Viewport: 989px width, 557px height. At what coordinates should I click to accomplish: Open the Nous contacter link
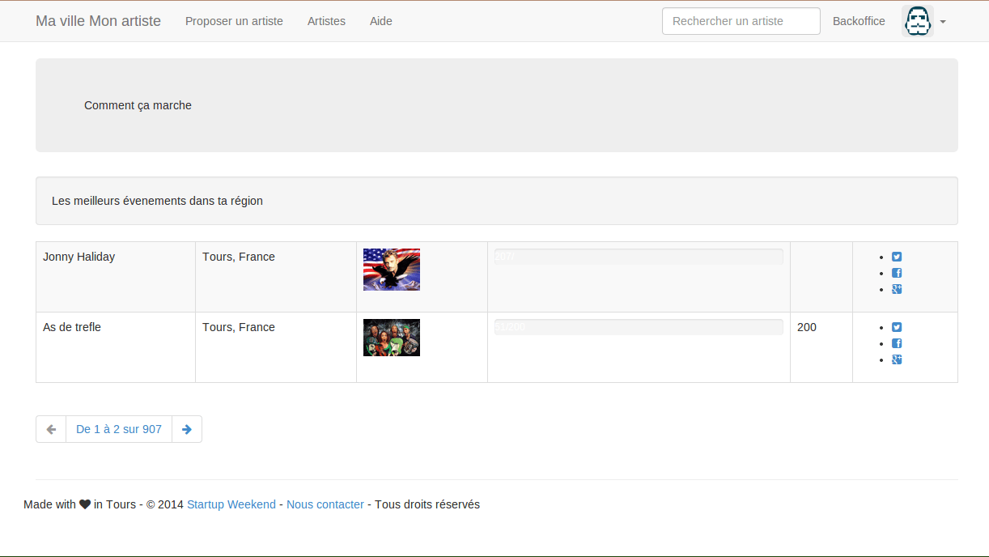tap(325, 504)
